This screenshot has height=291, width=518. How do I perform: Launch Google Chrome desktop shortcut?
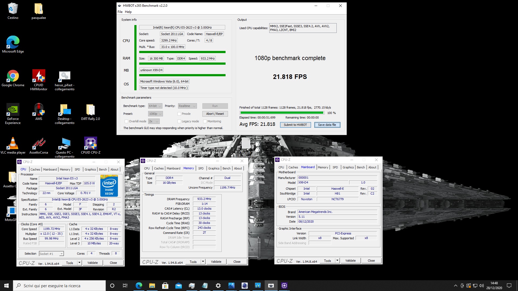tap(13, 78)
